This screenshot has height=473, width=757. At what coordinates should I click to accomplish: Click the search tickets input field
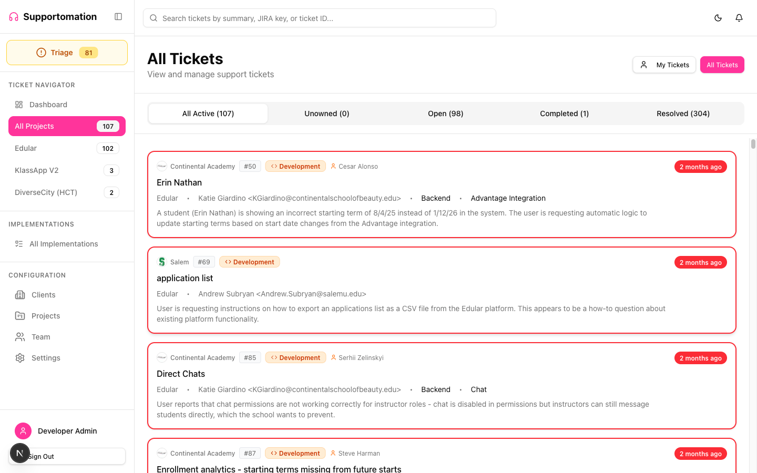point(319,17)
